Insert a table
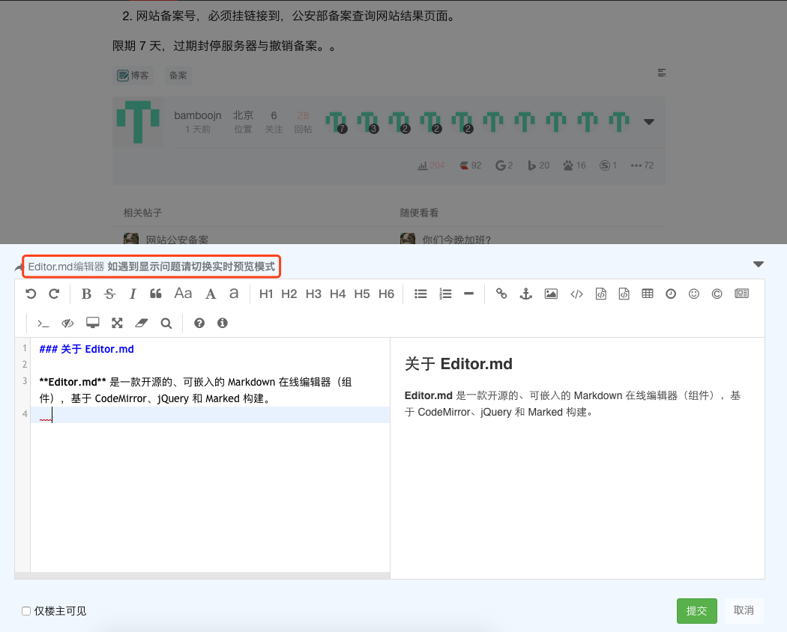787x632 pixels. 648,294
